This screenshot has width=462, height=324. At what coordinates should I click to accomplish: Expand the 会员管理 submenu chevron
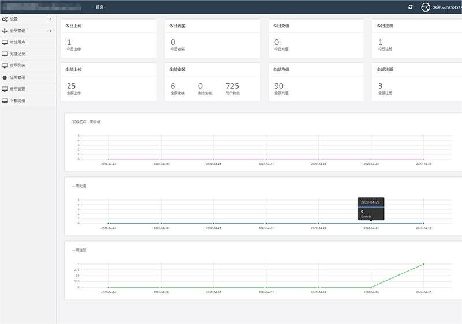point(50,31)
